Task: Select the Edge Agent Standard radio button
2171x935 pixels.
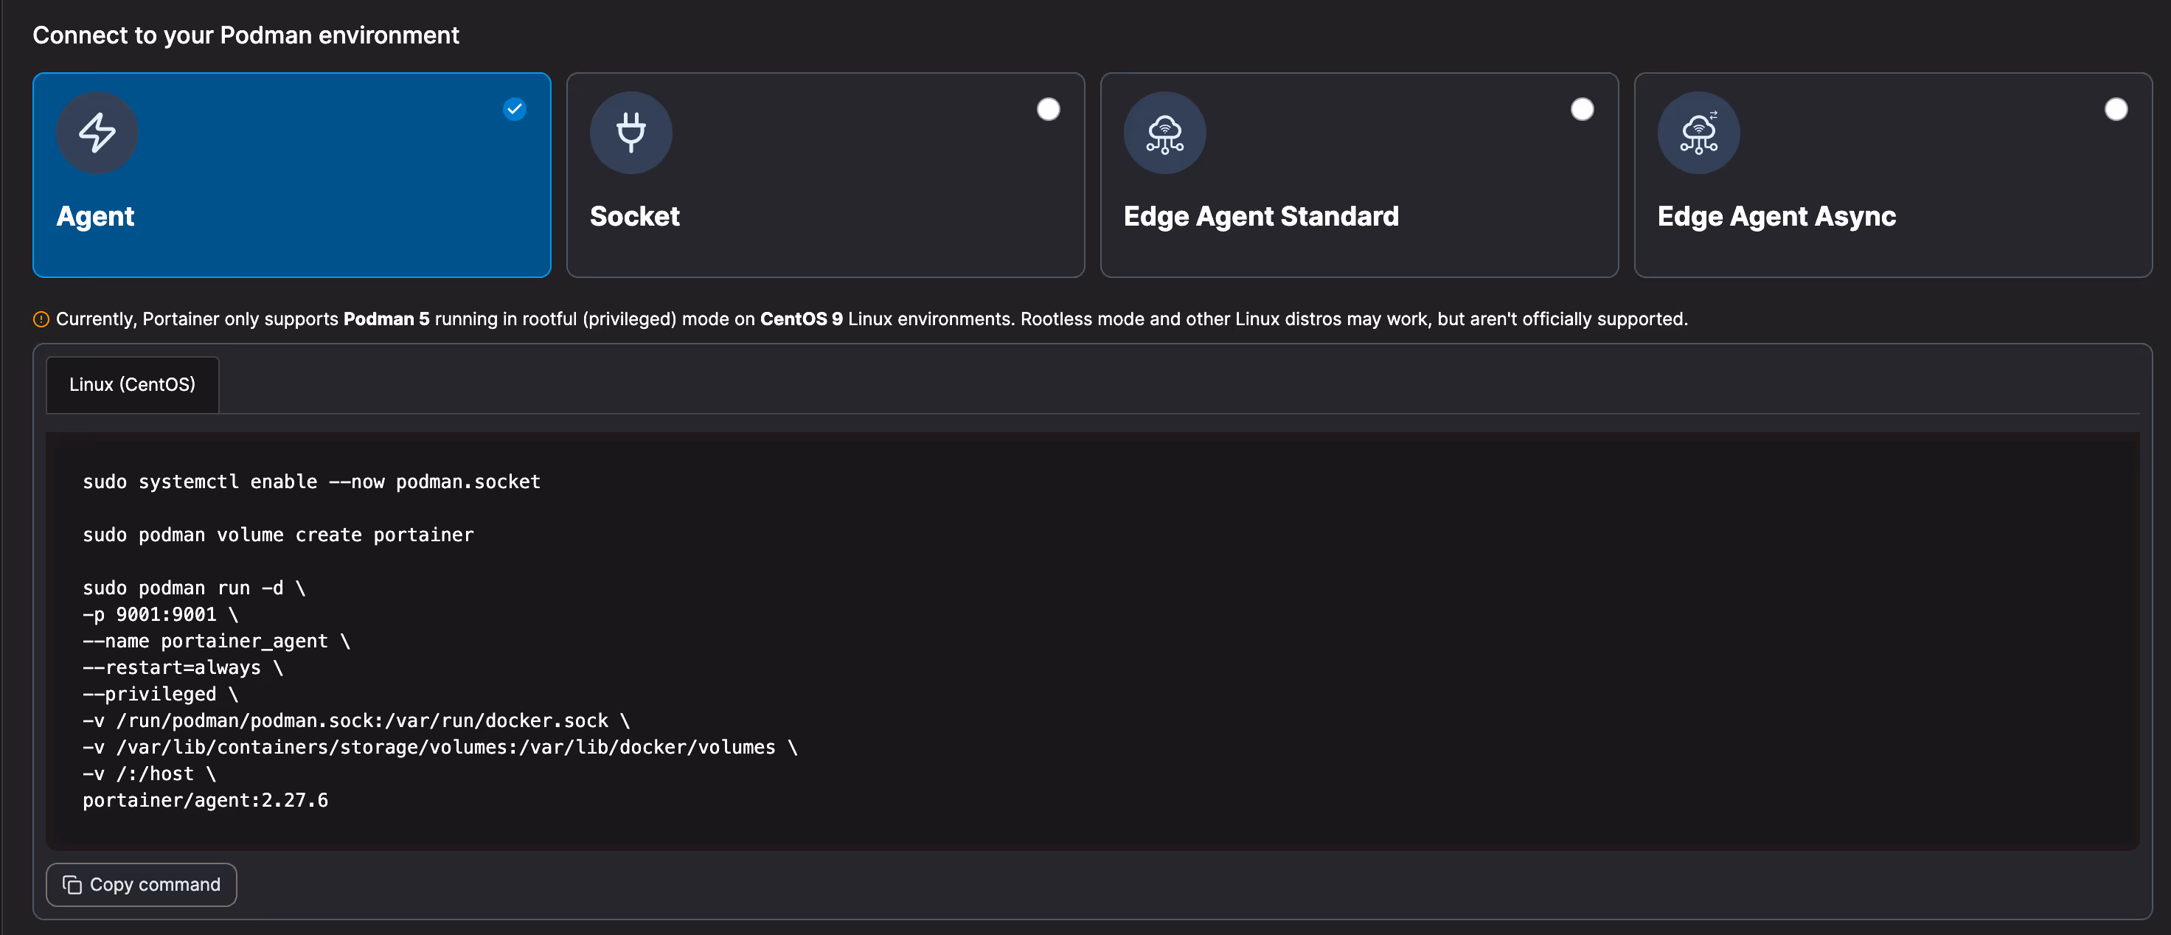Action: (x=1582, y=110)
